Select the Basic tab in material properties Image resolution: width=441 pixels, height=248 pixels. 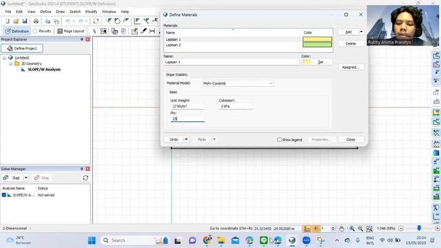tap(174, 92)
